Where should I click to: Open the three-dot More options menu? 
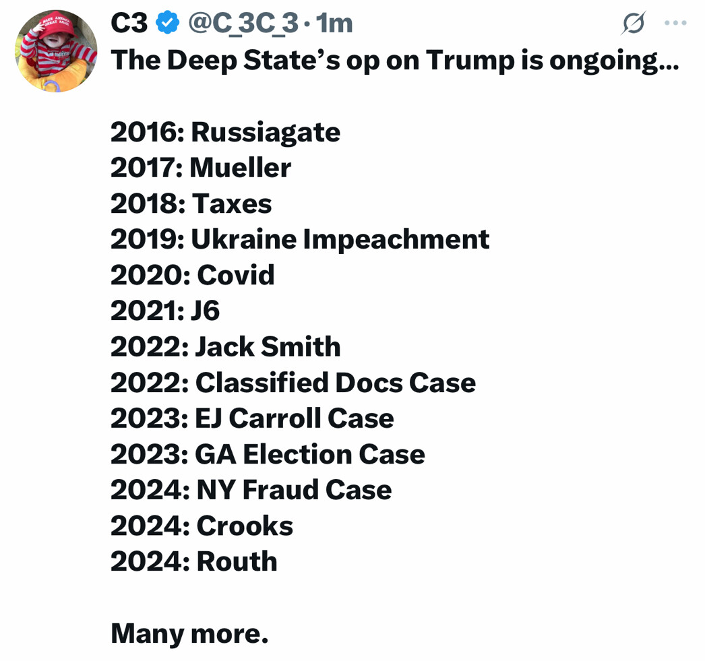click(675, 24)
